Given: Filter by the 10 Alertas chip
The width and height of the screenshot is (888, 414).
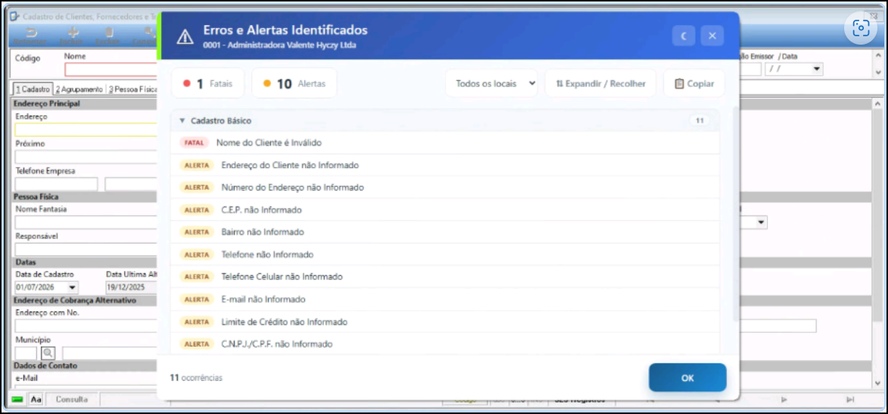Looking at the screenshot, I should [294, 83].
